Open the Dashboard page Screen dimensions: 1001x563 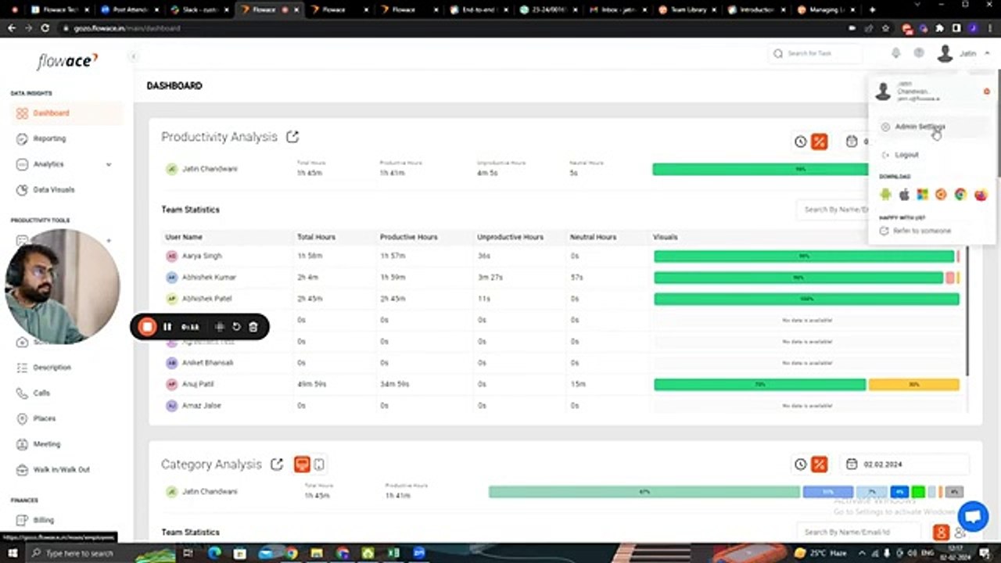[66, 113]
